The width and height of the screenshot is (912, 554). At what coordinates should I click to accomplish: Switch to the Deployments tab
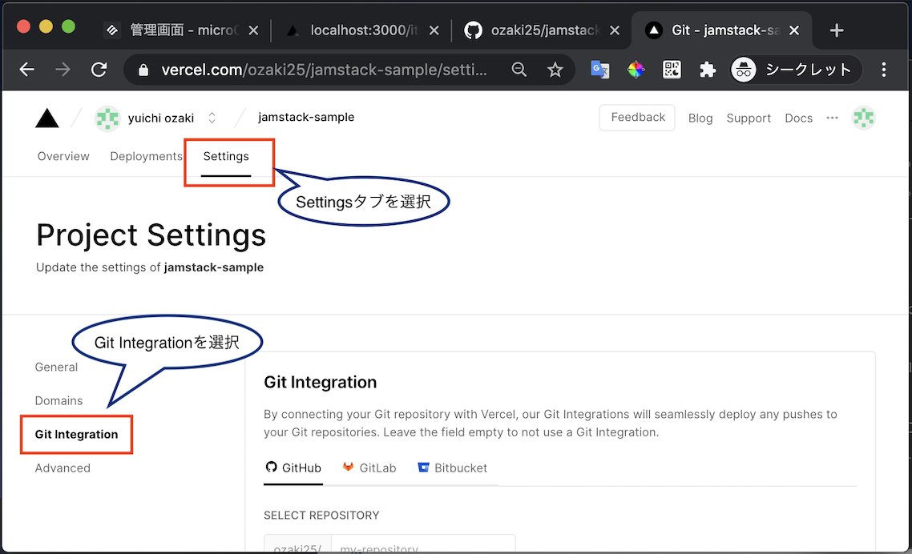click(146, 156)
